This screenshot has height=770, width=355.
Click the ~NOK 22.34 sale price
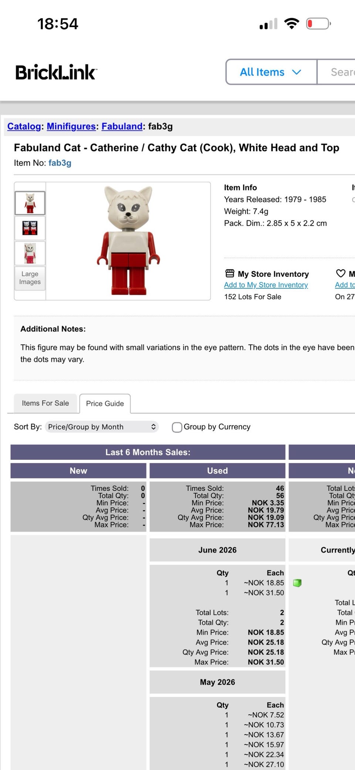[264, 755]
